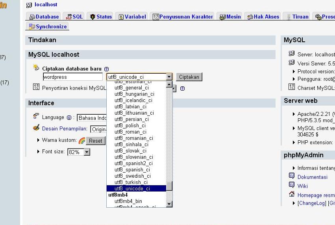Select utf8_swedish_ci collation
Viewport: 335px width, 225px height.
pyautogui.click(x=136, y=176)
